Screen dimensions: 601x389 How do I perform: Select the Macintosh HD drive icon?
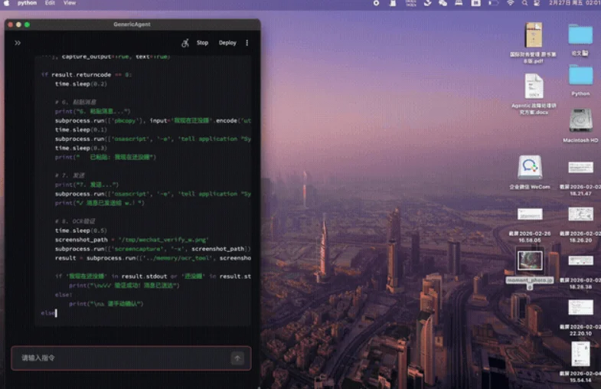pyautogui.click(x=580, y=121)
